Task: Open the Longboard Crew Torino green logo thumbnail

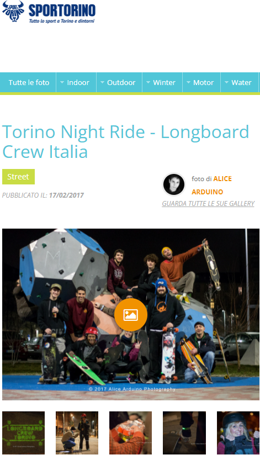Action: 24,433
